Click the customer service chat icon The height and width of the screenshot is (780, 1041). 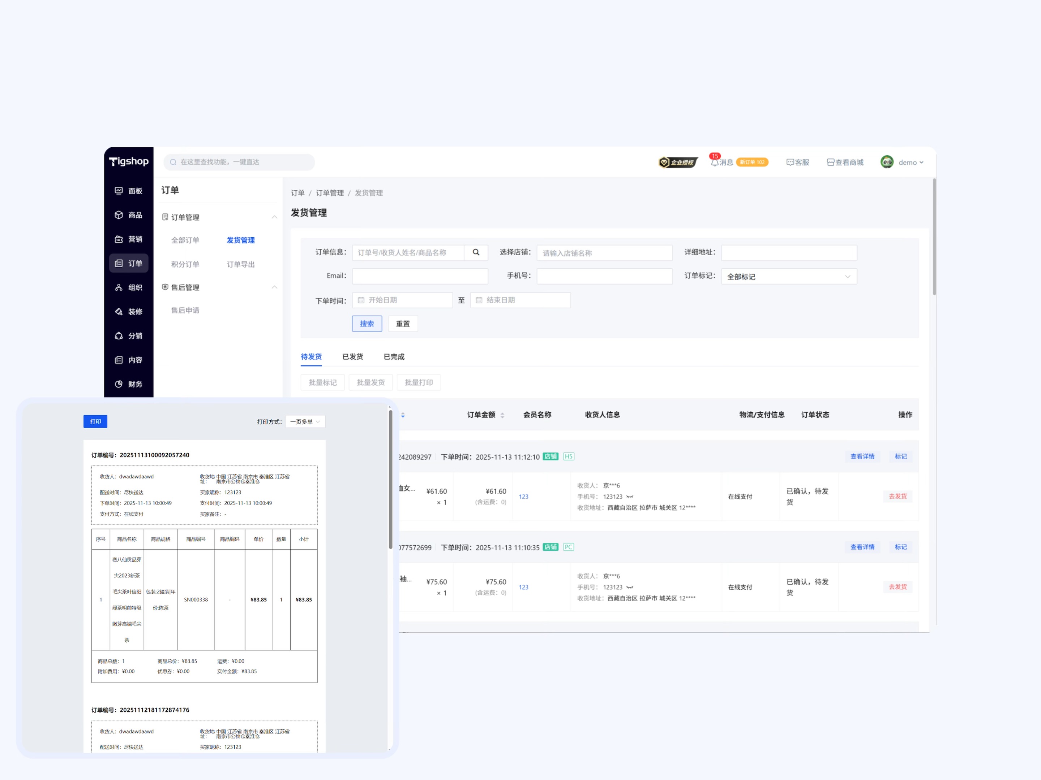[790, 162]
